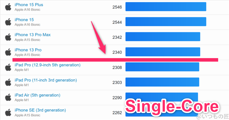Click the Apple icon in the iPhone 13 Pro row
This screenshot has width=229, height=120.
(x=8, y=52)
